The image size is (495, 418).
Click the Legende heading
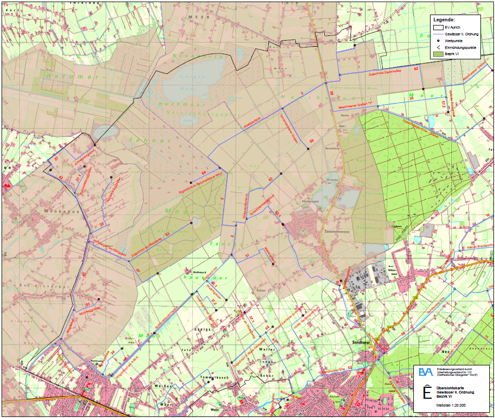pyautogui.click(x=444, y=20)
